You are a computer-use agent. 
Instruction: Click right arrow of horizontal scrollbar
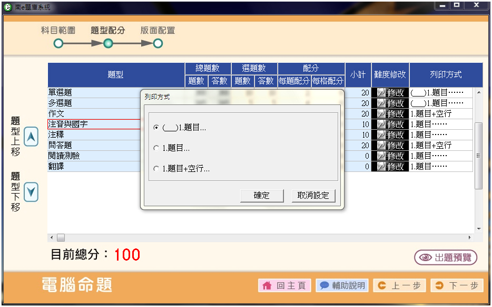[x=470, y=237]
